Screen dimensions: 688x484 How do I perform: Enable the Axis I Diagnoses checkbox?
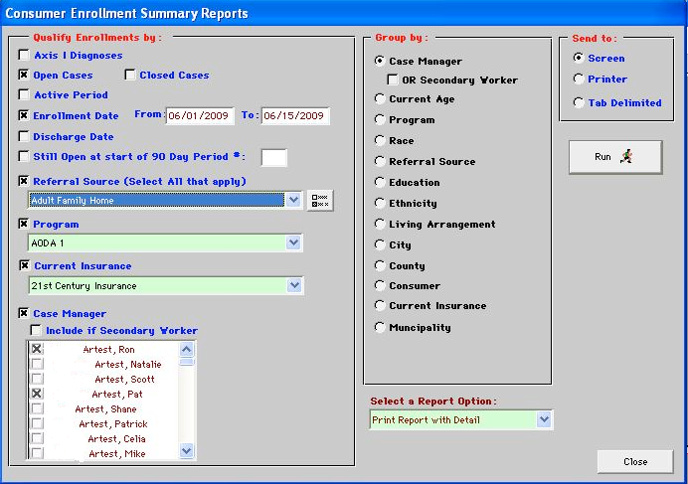point(24,55)
